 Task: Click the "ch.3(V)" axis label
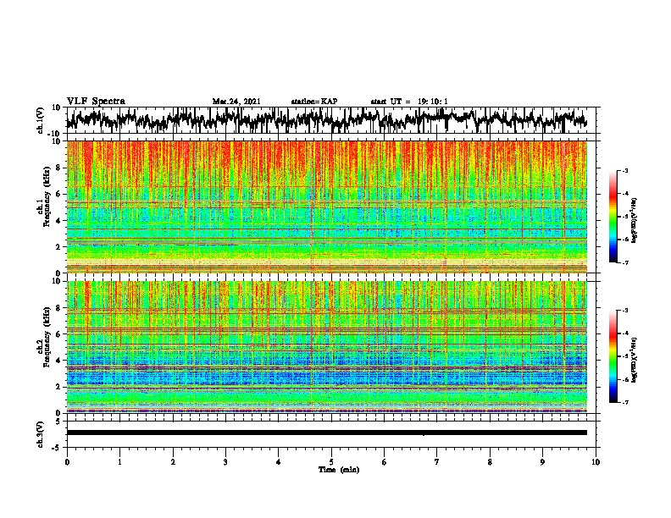click(x=40, y=434)
